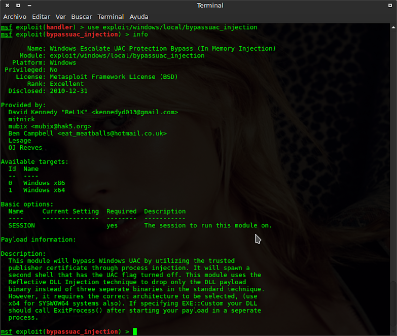Click the 'Rank: Excellent' line
The height and width of the screenshot is (336, 397).
click(x=55, y=84)
